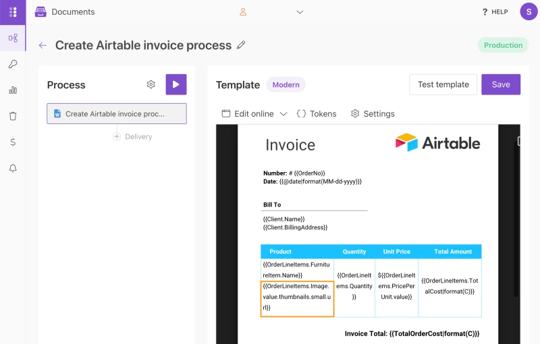Open the billing dollar sign icon
The height and width of the screenshot is (344, 540).
pos(13,142)
